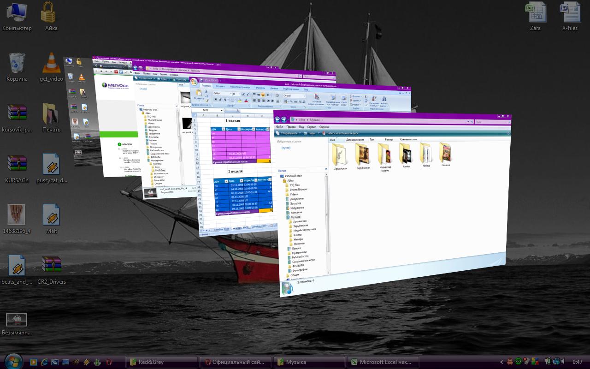The width and height of the screenshot is (590, 369).
Task: Click the back arrow in Музыка window
Action: 278,119
